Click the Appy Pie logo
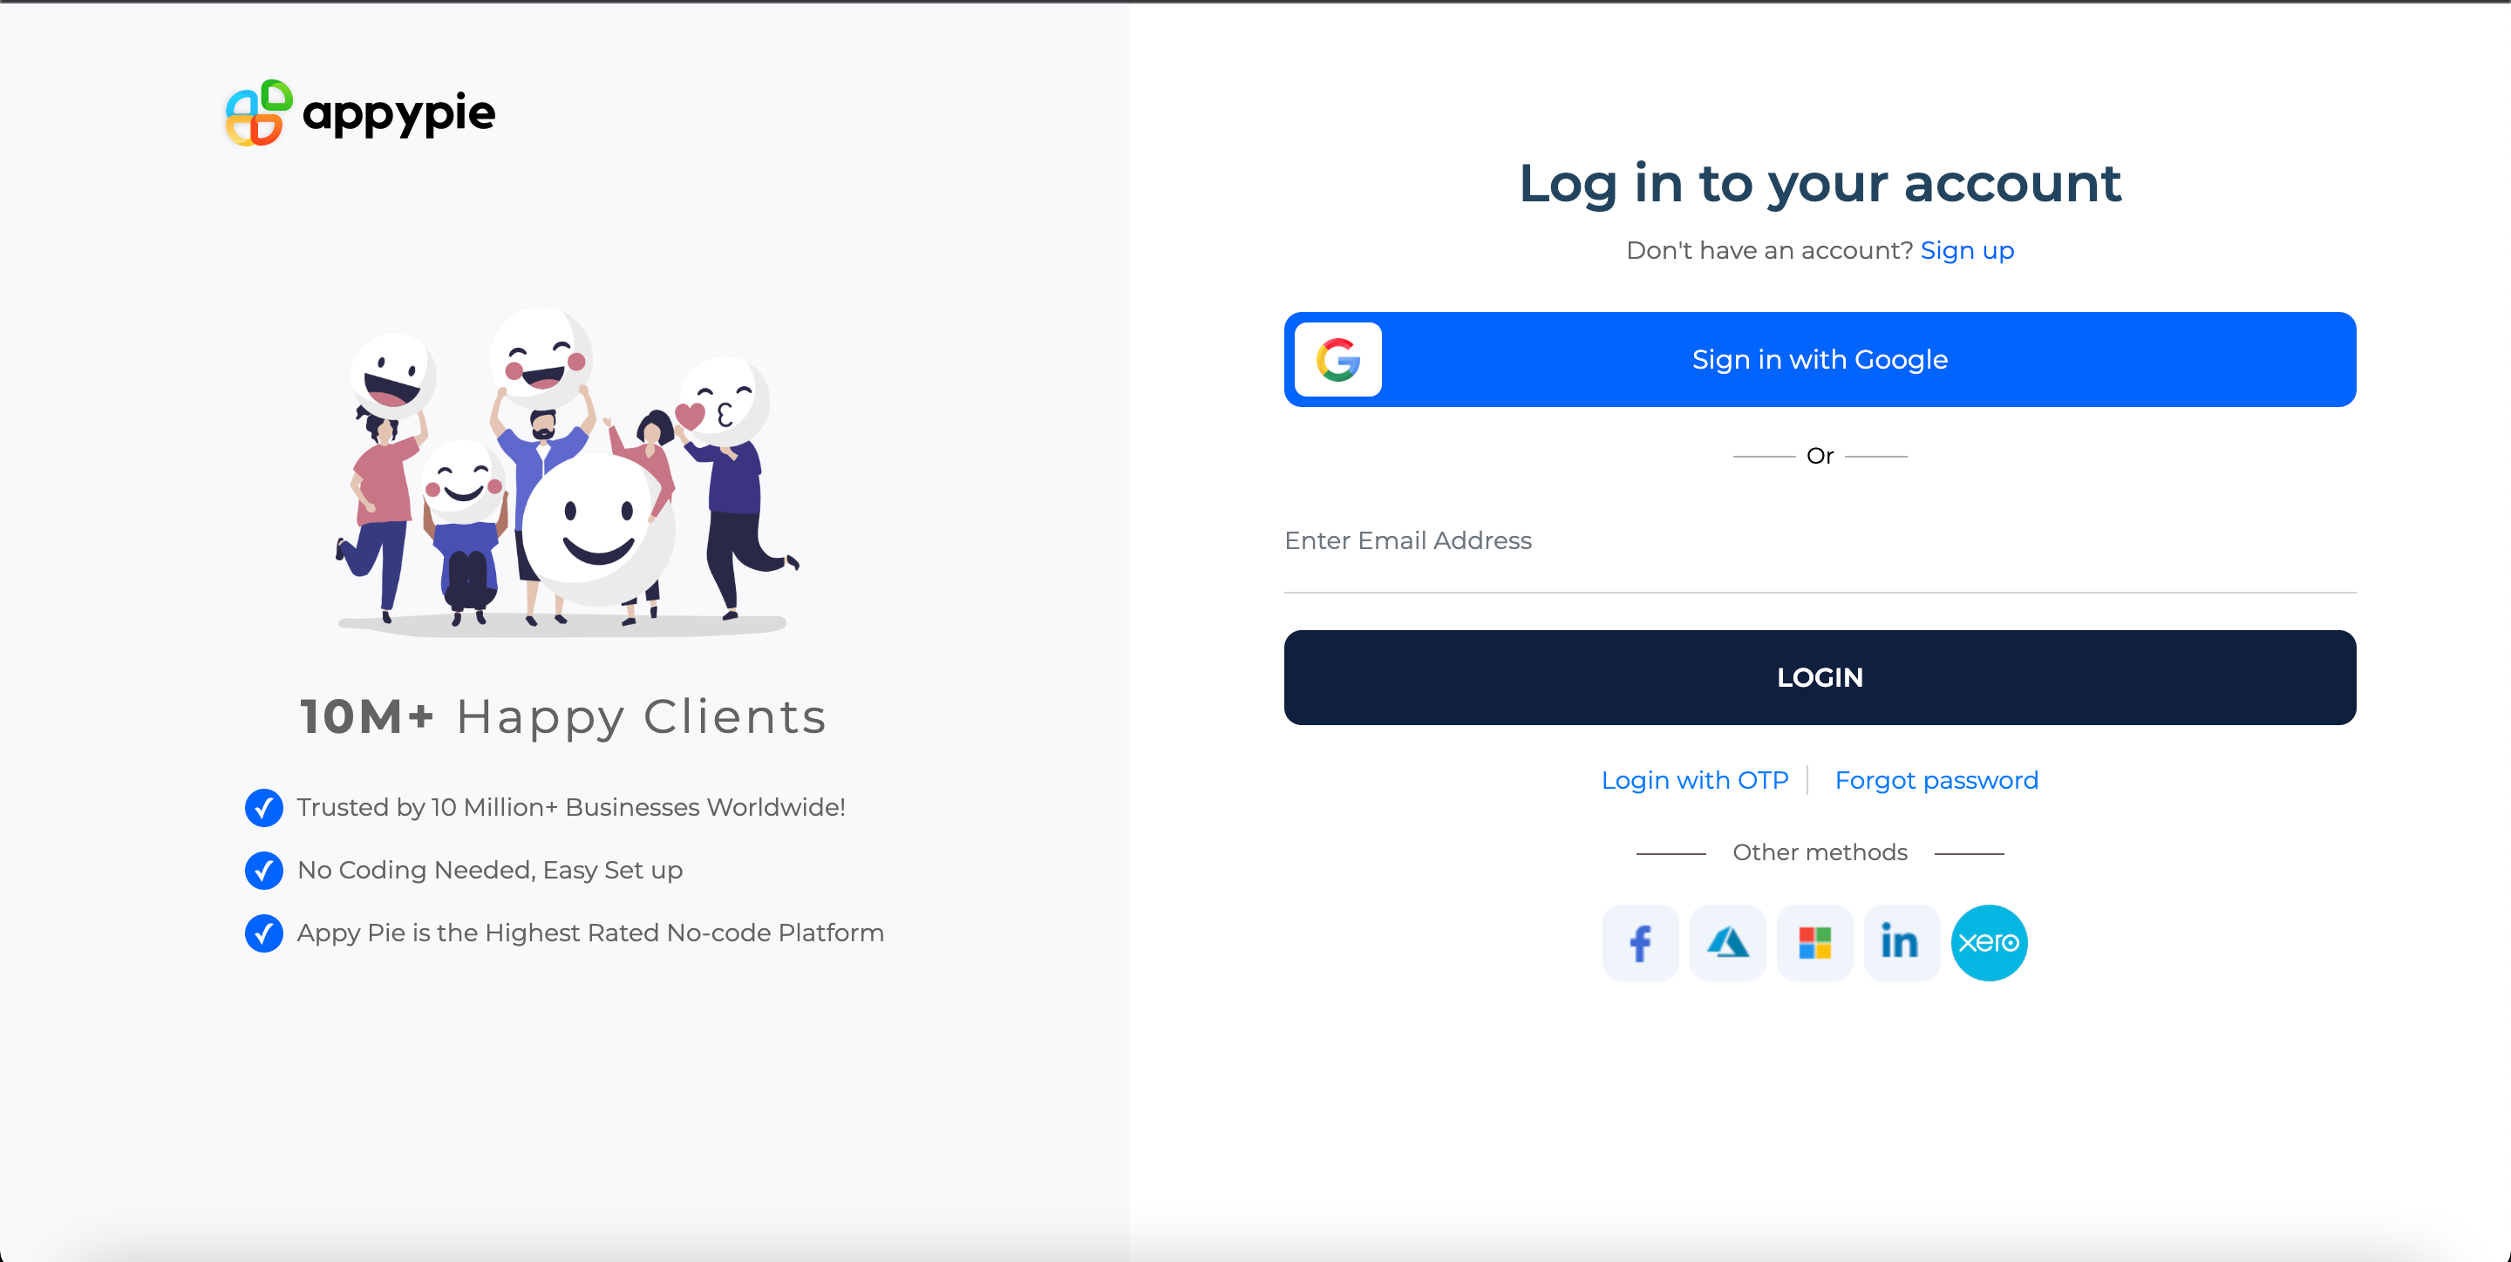 point(360,113)
